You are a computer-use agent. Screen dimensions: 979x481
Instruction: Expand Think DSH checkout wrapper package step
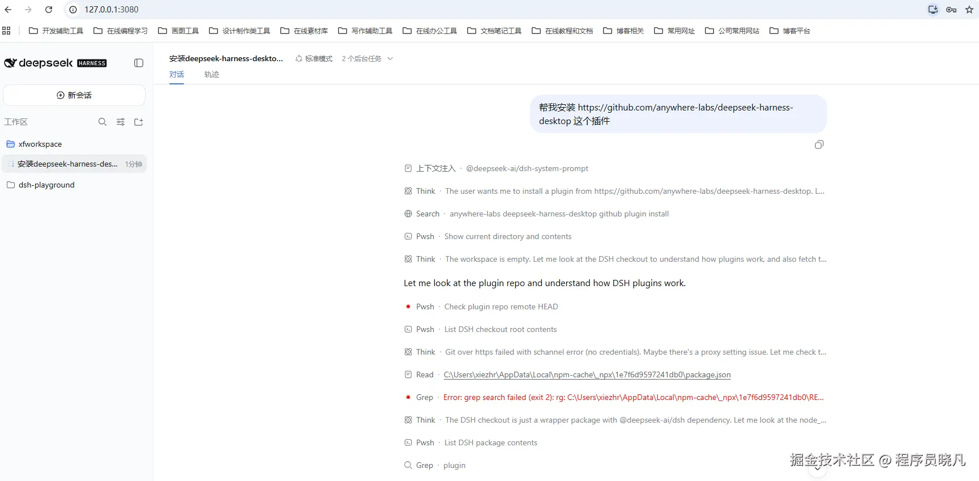click(x=615, y=420)
